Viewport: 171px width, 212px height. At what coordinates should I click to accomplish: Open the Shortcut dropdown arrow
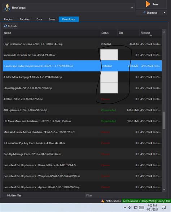coord(165,13)
